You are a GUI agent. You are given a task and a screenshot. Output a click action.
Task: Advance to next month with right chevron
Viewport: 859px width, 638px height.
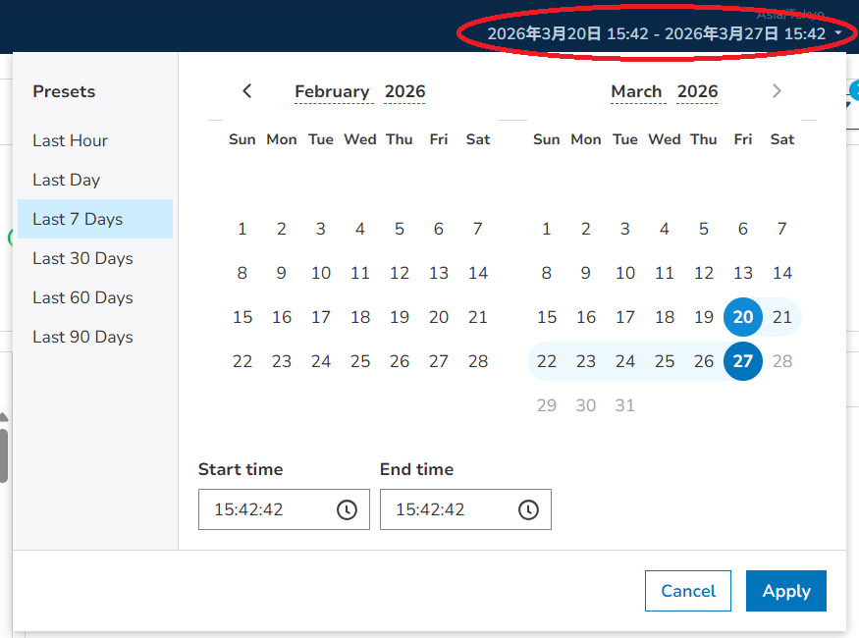[777, 91]
